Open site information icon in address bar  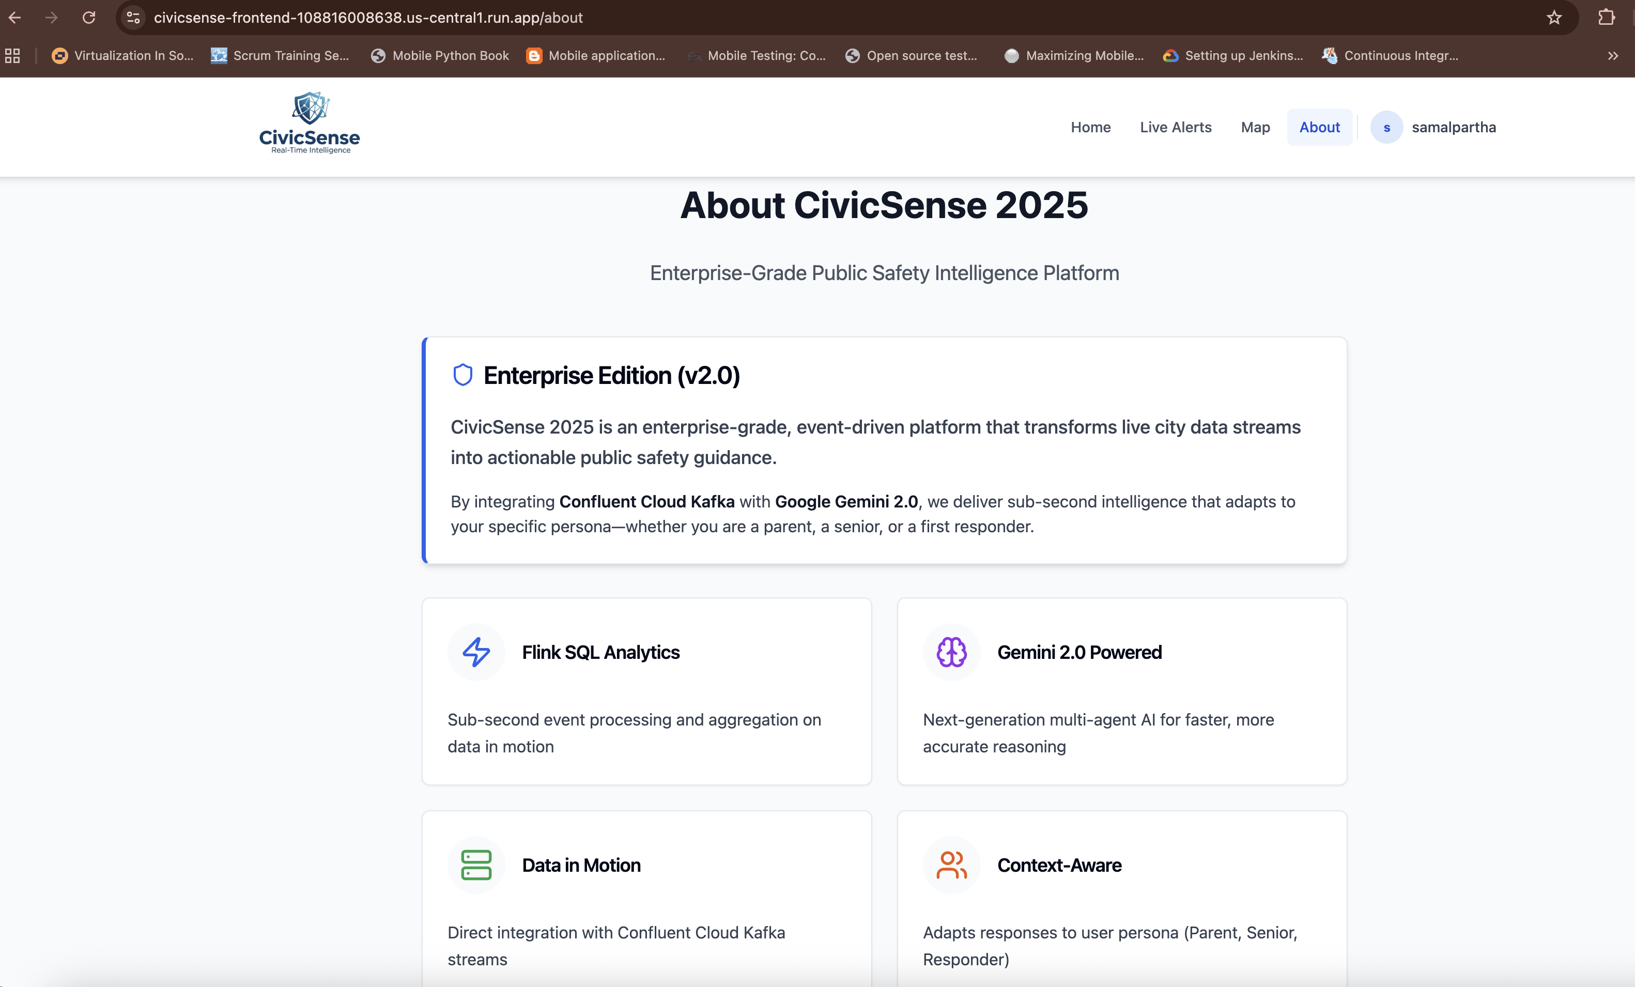tap(133, 18)
